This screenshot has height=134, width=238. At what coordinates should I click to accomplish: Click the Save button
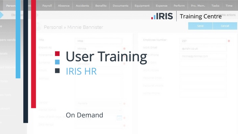coord(200,26)
